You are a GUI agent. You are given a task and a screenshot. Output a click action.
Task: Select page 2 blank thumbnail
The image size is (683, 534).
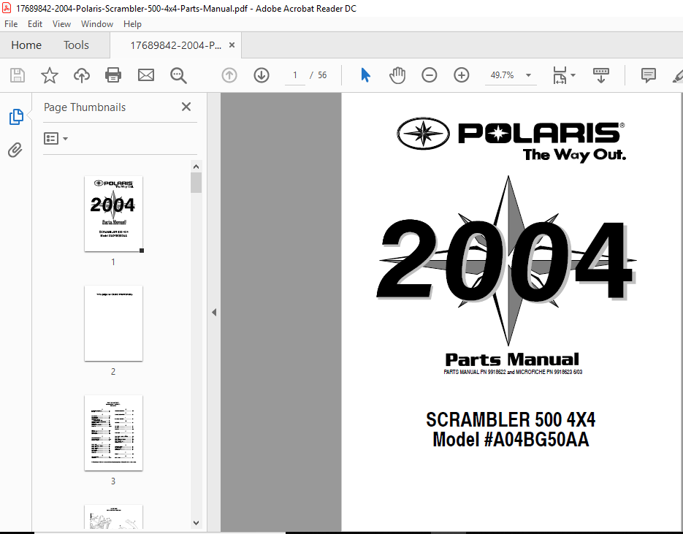point(113,323)
